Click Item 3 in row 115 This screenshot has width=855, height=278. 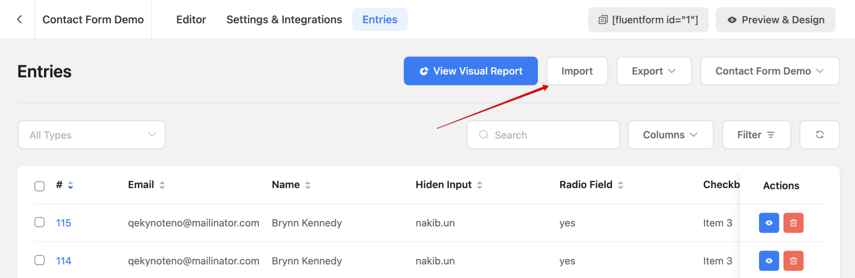(718, 223)
